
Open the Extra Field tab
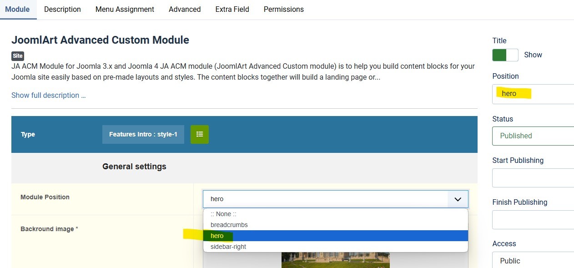pos(232,9)
